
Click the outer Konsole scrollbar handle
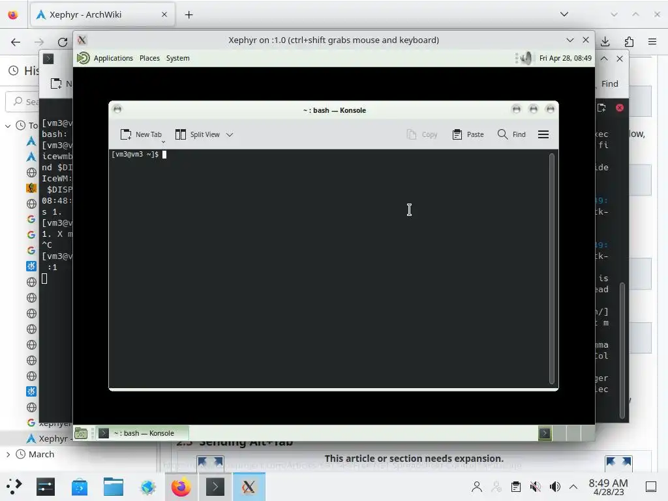coord(622,350)
